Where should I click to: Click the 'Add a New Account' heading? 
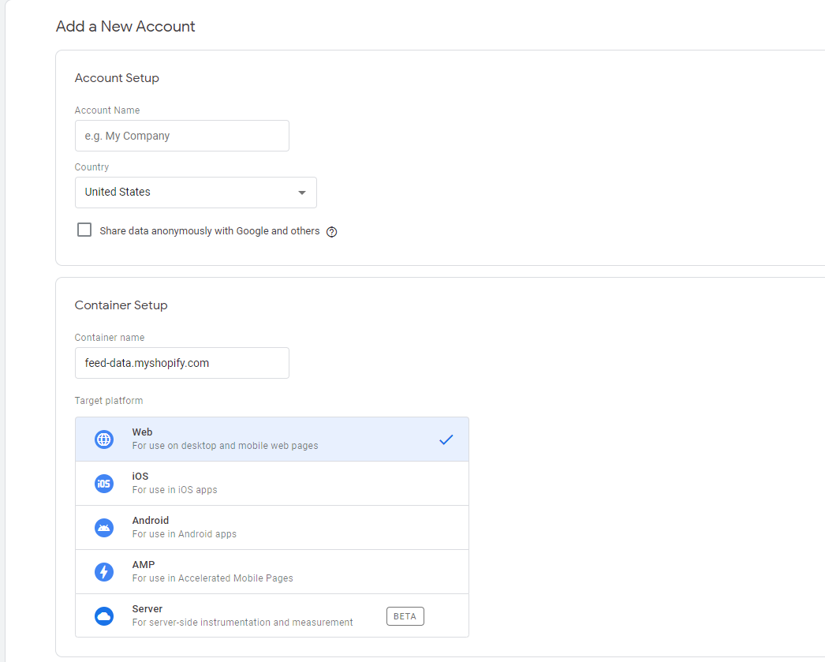[x=125, y=26]
